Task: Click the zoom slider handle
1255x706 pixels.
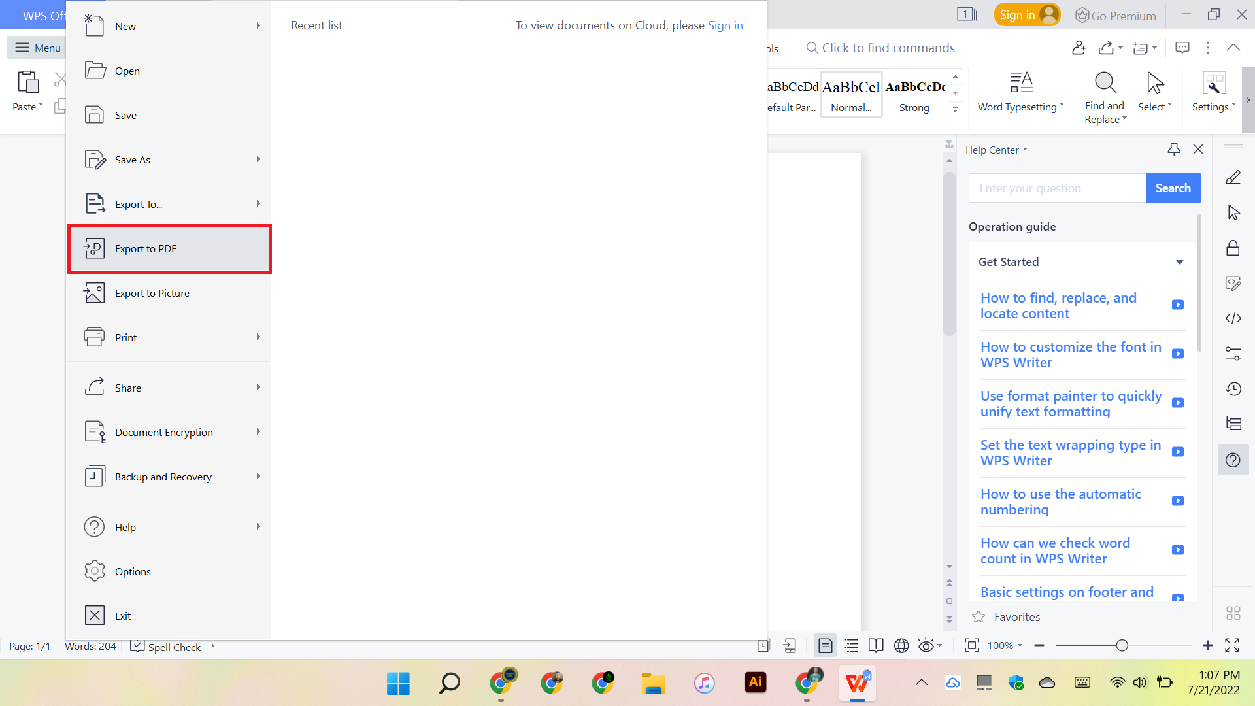Action: click(1122, 646)
